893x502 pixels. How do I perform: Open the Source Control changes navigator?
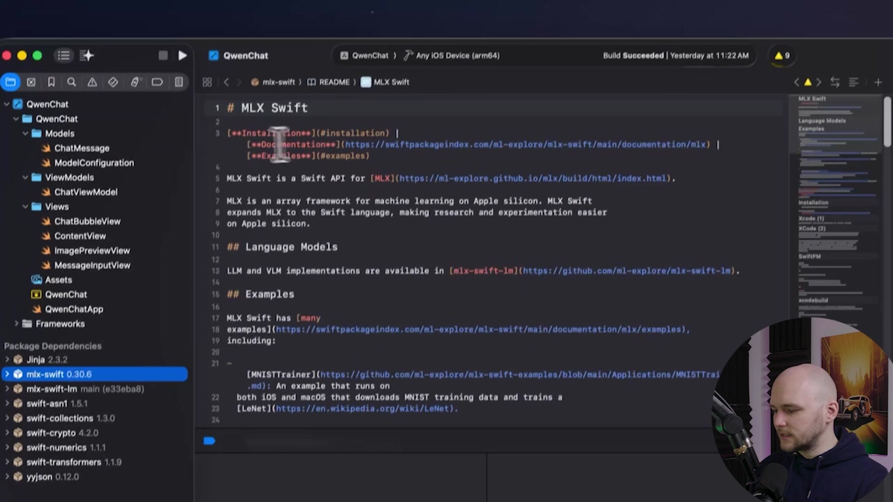point(31,82)
